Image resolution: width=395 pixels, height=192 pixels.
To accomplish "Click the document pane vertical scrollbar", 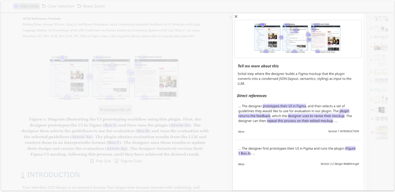I will click(231, 99).
